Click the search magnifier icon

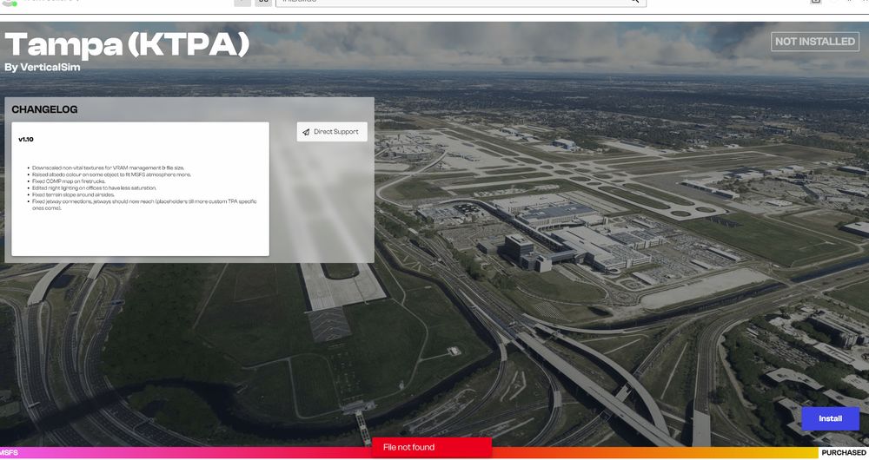click(x=636, y=2)
